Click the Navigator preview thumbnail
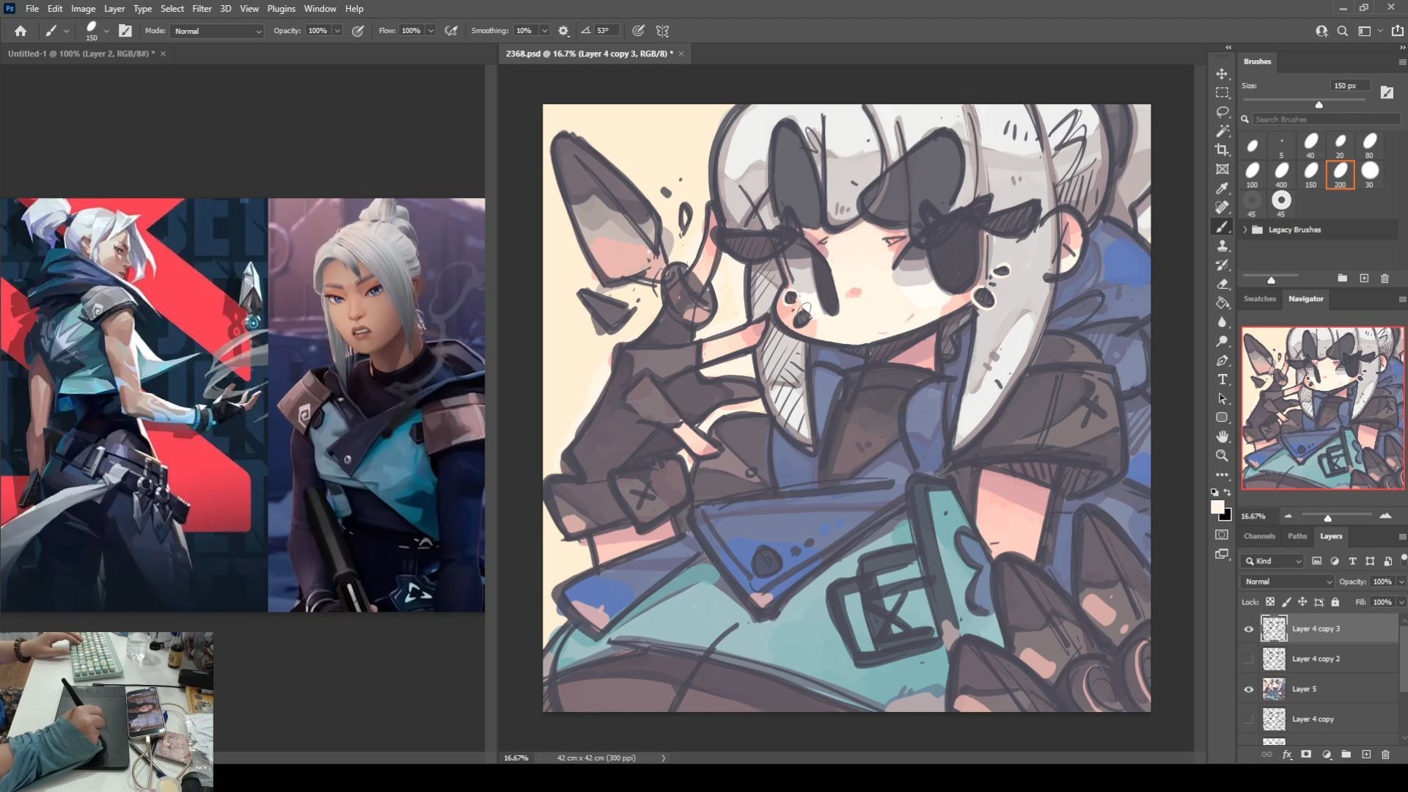The width and height of the screenshot is (1408, 792). click(x=1323, y=408)
